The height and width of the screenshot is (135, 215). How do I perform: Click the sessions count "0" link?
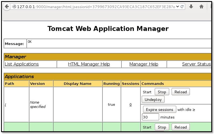(130, 105)
